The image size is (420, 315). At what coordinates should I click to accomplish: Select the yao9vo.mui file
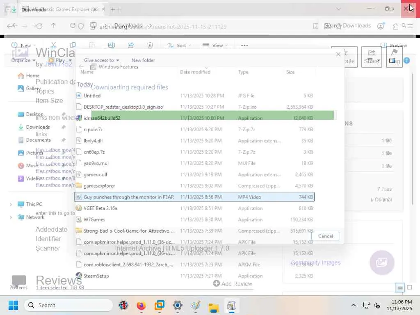pyautogui.click(x=194, y=163)
